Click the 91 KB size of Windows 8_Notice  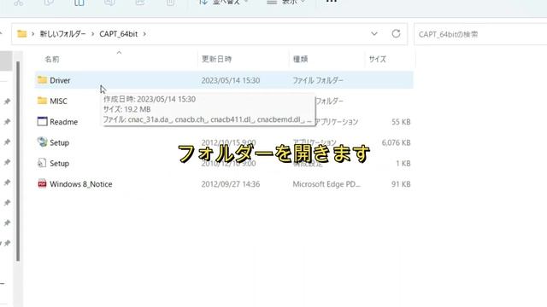coord(401,184)
